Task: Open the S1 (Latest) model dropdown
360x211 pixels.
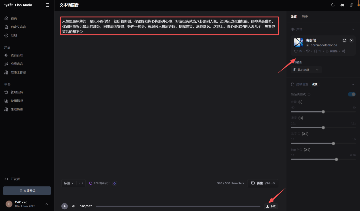Action: click(x=306, y=69)
